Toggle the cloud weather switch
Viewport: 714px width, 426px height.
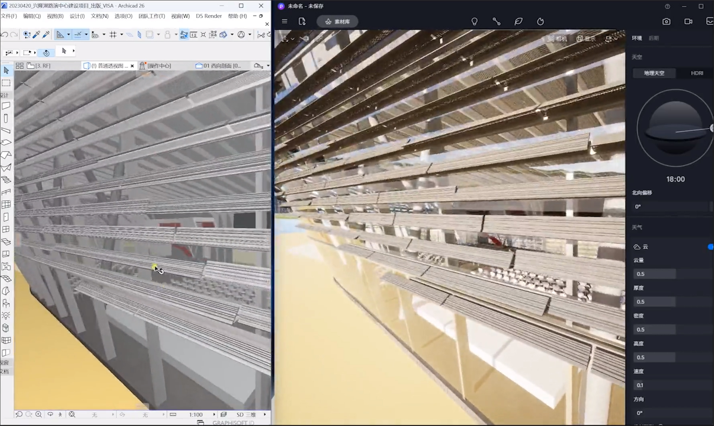coord(710,247)
